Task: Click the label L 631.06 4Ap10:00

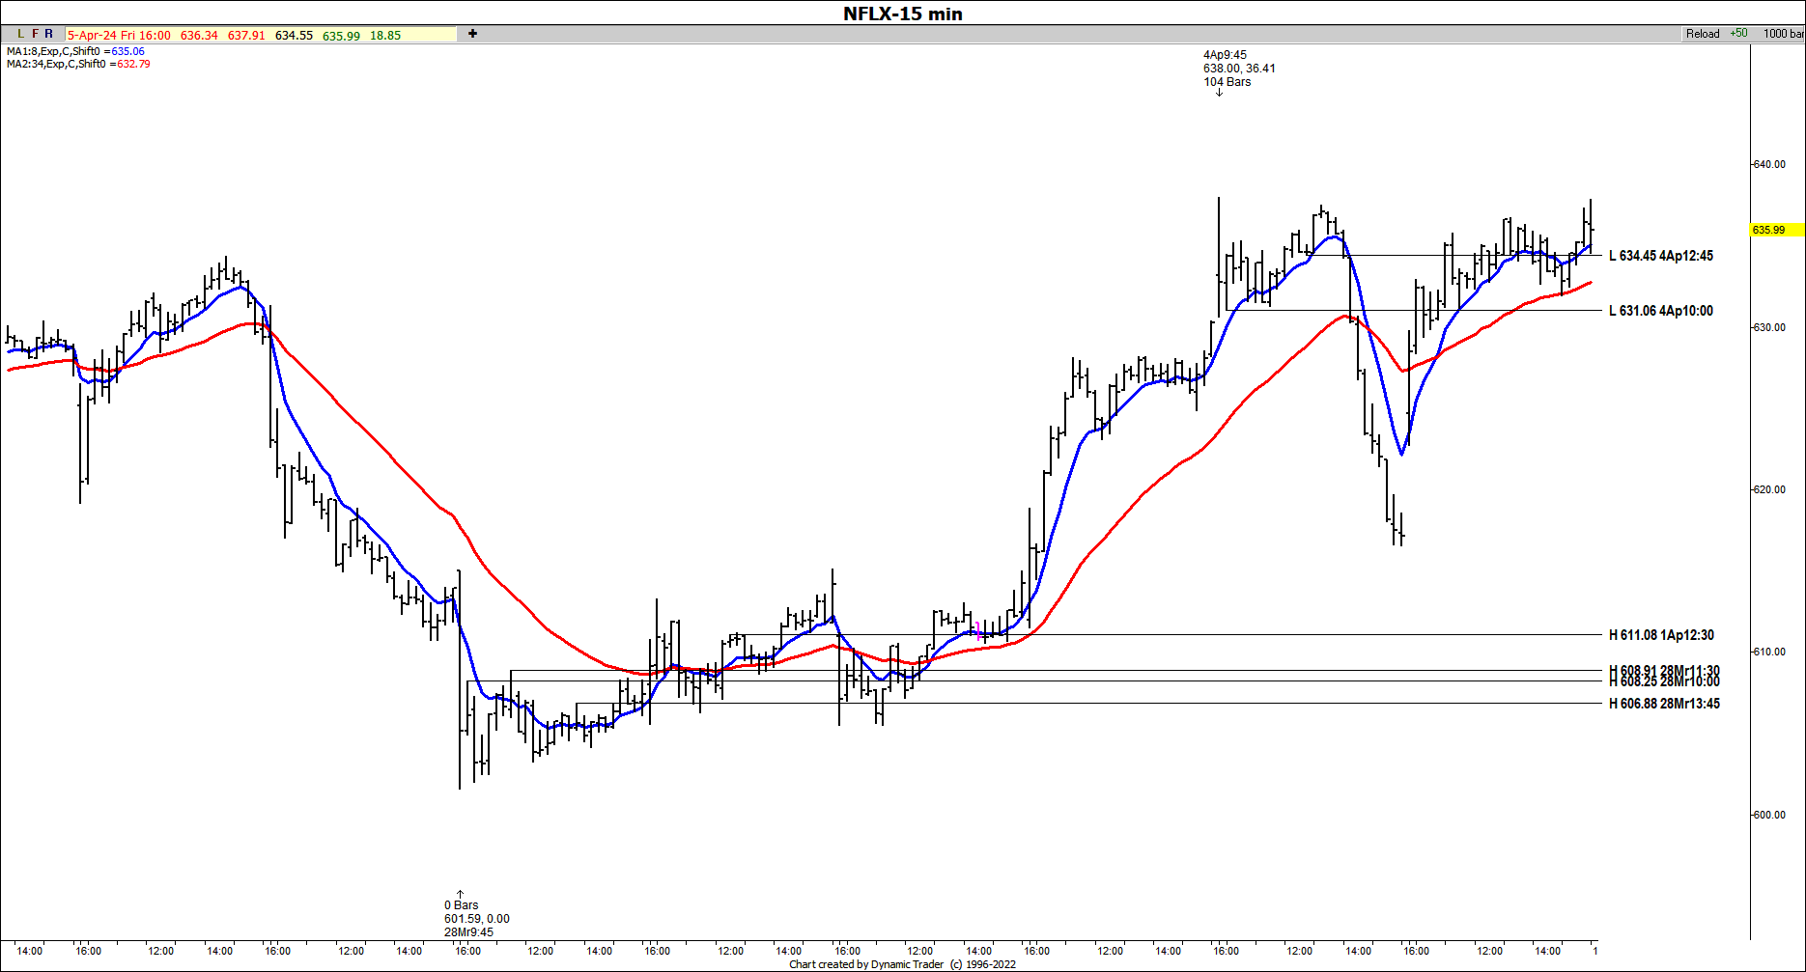Action: tap(1661, 311)
